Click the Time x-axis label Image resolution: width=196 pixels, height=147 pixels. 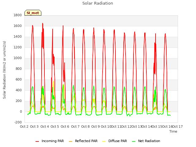click(173, 131)
